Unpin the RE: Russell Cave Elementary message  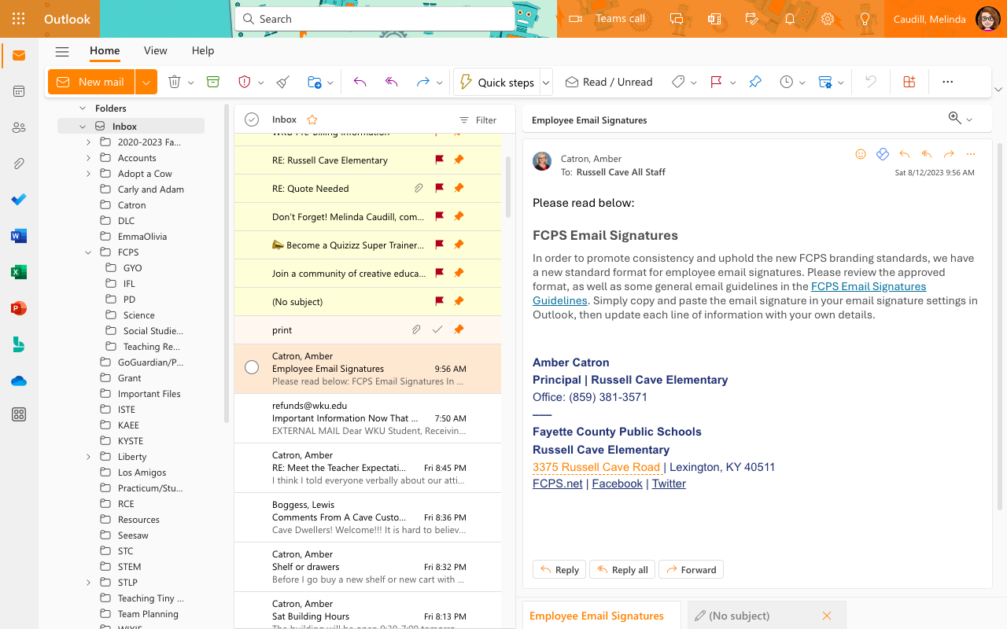pos(459,160)
